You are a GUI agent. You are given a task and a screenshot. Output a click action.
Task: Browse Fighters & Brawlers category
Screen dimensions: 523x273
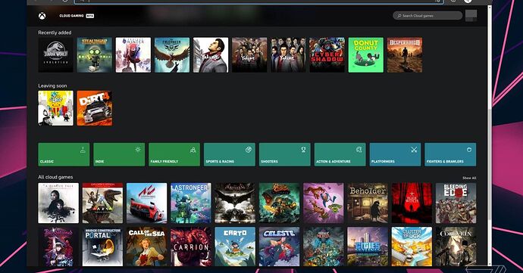point(450,154)
